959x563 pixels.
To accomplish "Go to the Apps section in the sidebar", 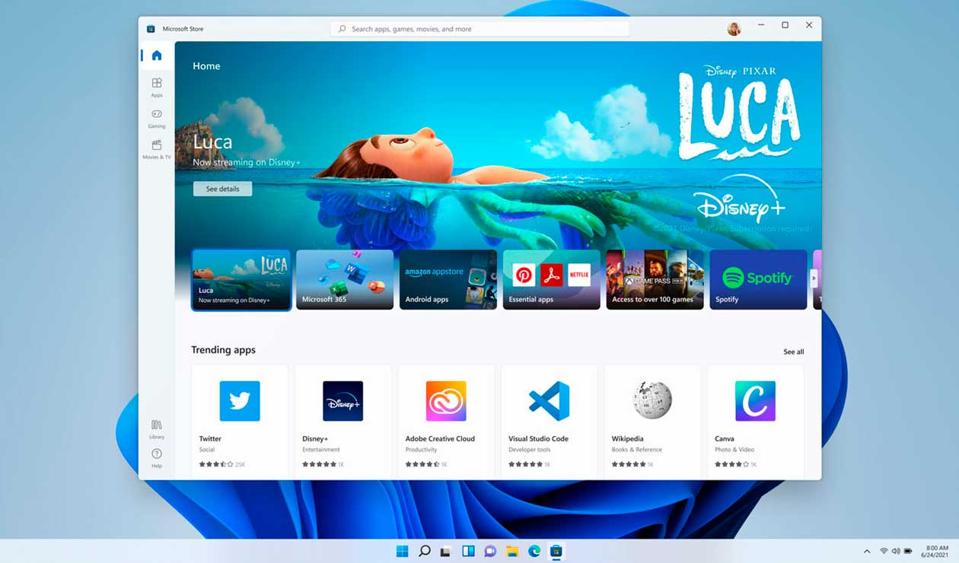I will click(x=157, y=87).
